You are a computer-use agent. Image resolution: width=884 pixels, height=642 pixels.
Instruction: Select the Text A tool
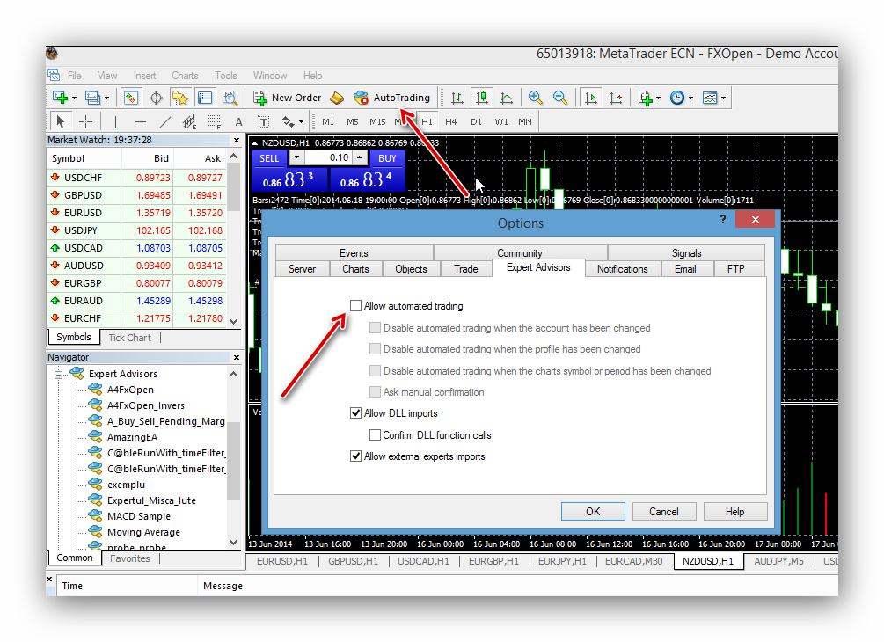(239, 121)
